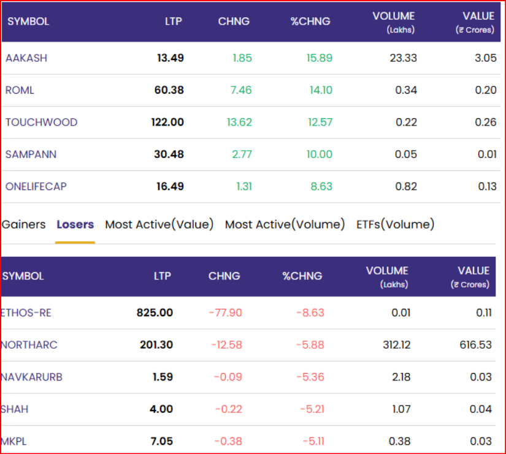Click the ETHOS-RE symbol link
The height and width of the screenshot is (454, 506).
(26, 313)
